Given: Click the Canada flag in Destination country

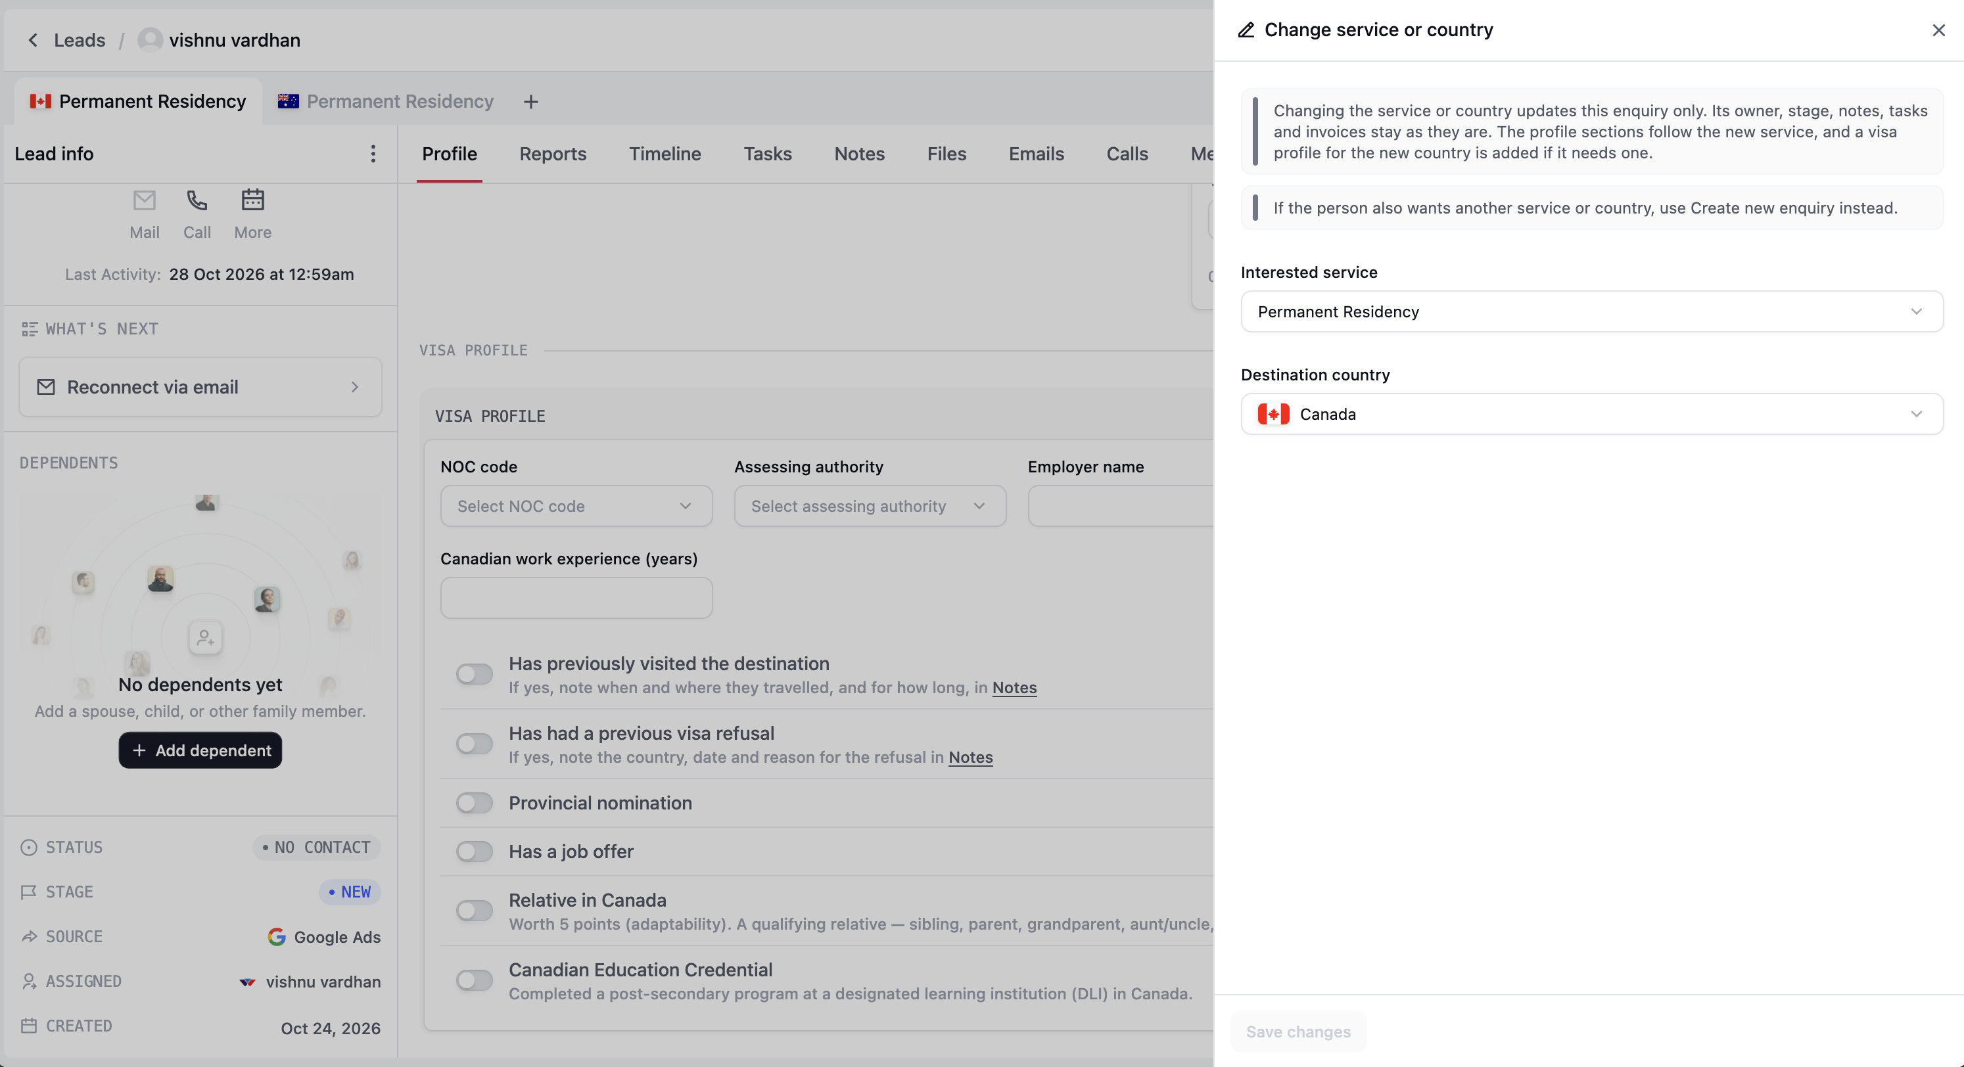Looking at the screenshot, I should pos(1273,414).
